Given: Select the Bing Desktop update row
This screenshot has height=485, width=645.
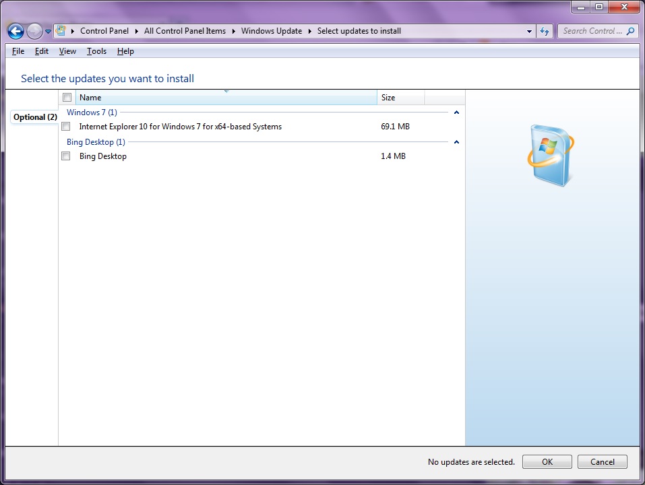Looking at the screenshot, I should pyautogui.click(x=262, y=156).
